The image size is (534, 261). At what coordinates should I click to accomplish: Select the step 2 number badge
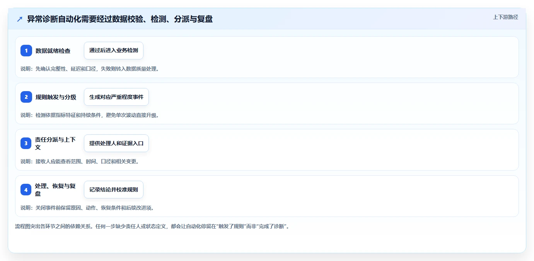(26, 97)
